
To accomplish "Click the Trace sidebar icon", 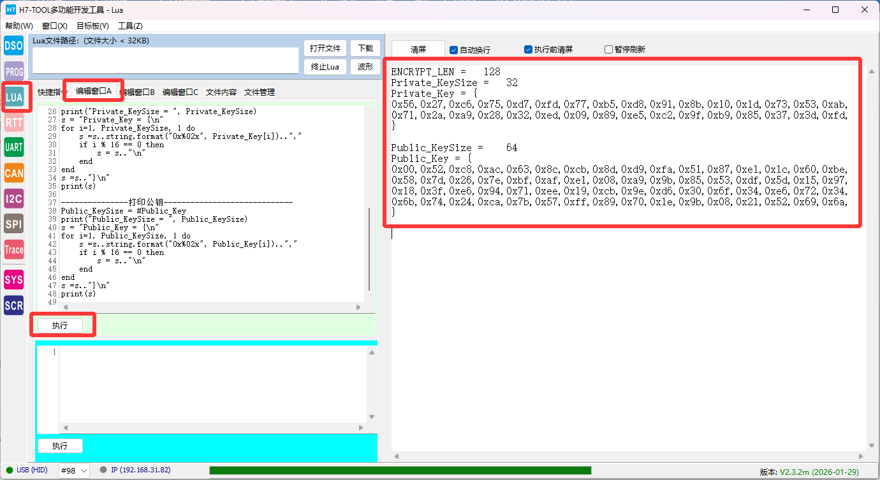I will [14, 249].
